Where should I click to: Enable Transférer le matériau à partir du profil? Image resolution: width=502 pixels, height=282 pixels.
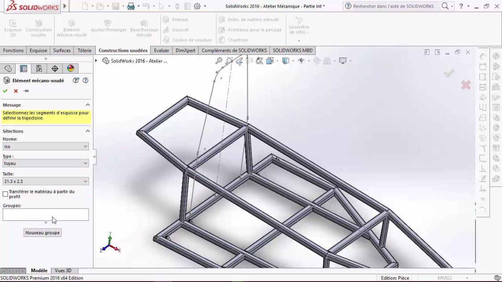[x=5, y=193]
